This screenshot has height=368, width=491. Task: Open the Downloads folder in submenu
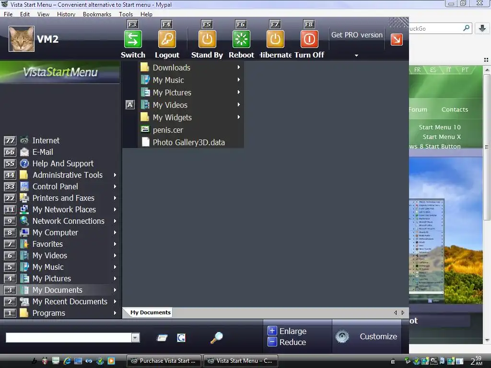[190, 68]
